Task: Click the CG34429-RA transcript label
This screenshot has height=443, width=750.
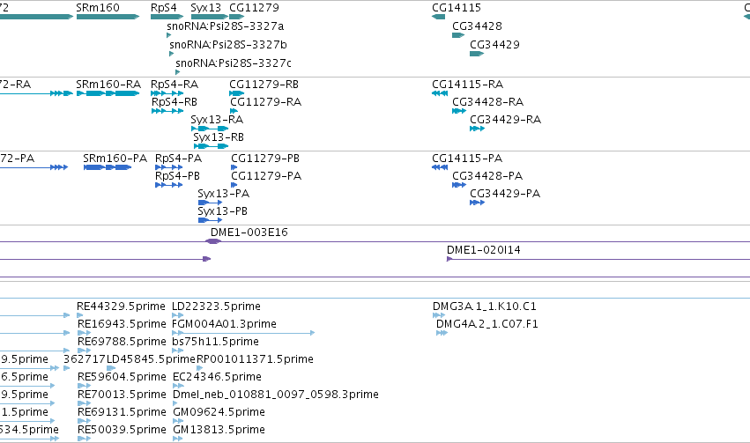Action: [506, 120]
